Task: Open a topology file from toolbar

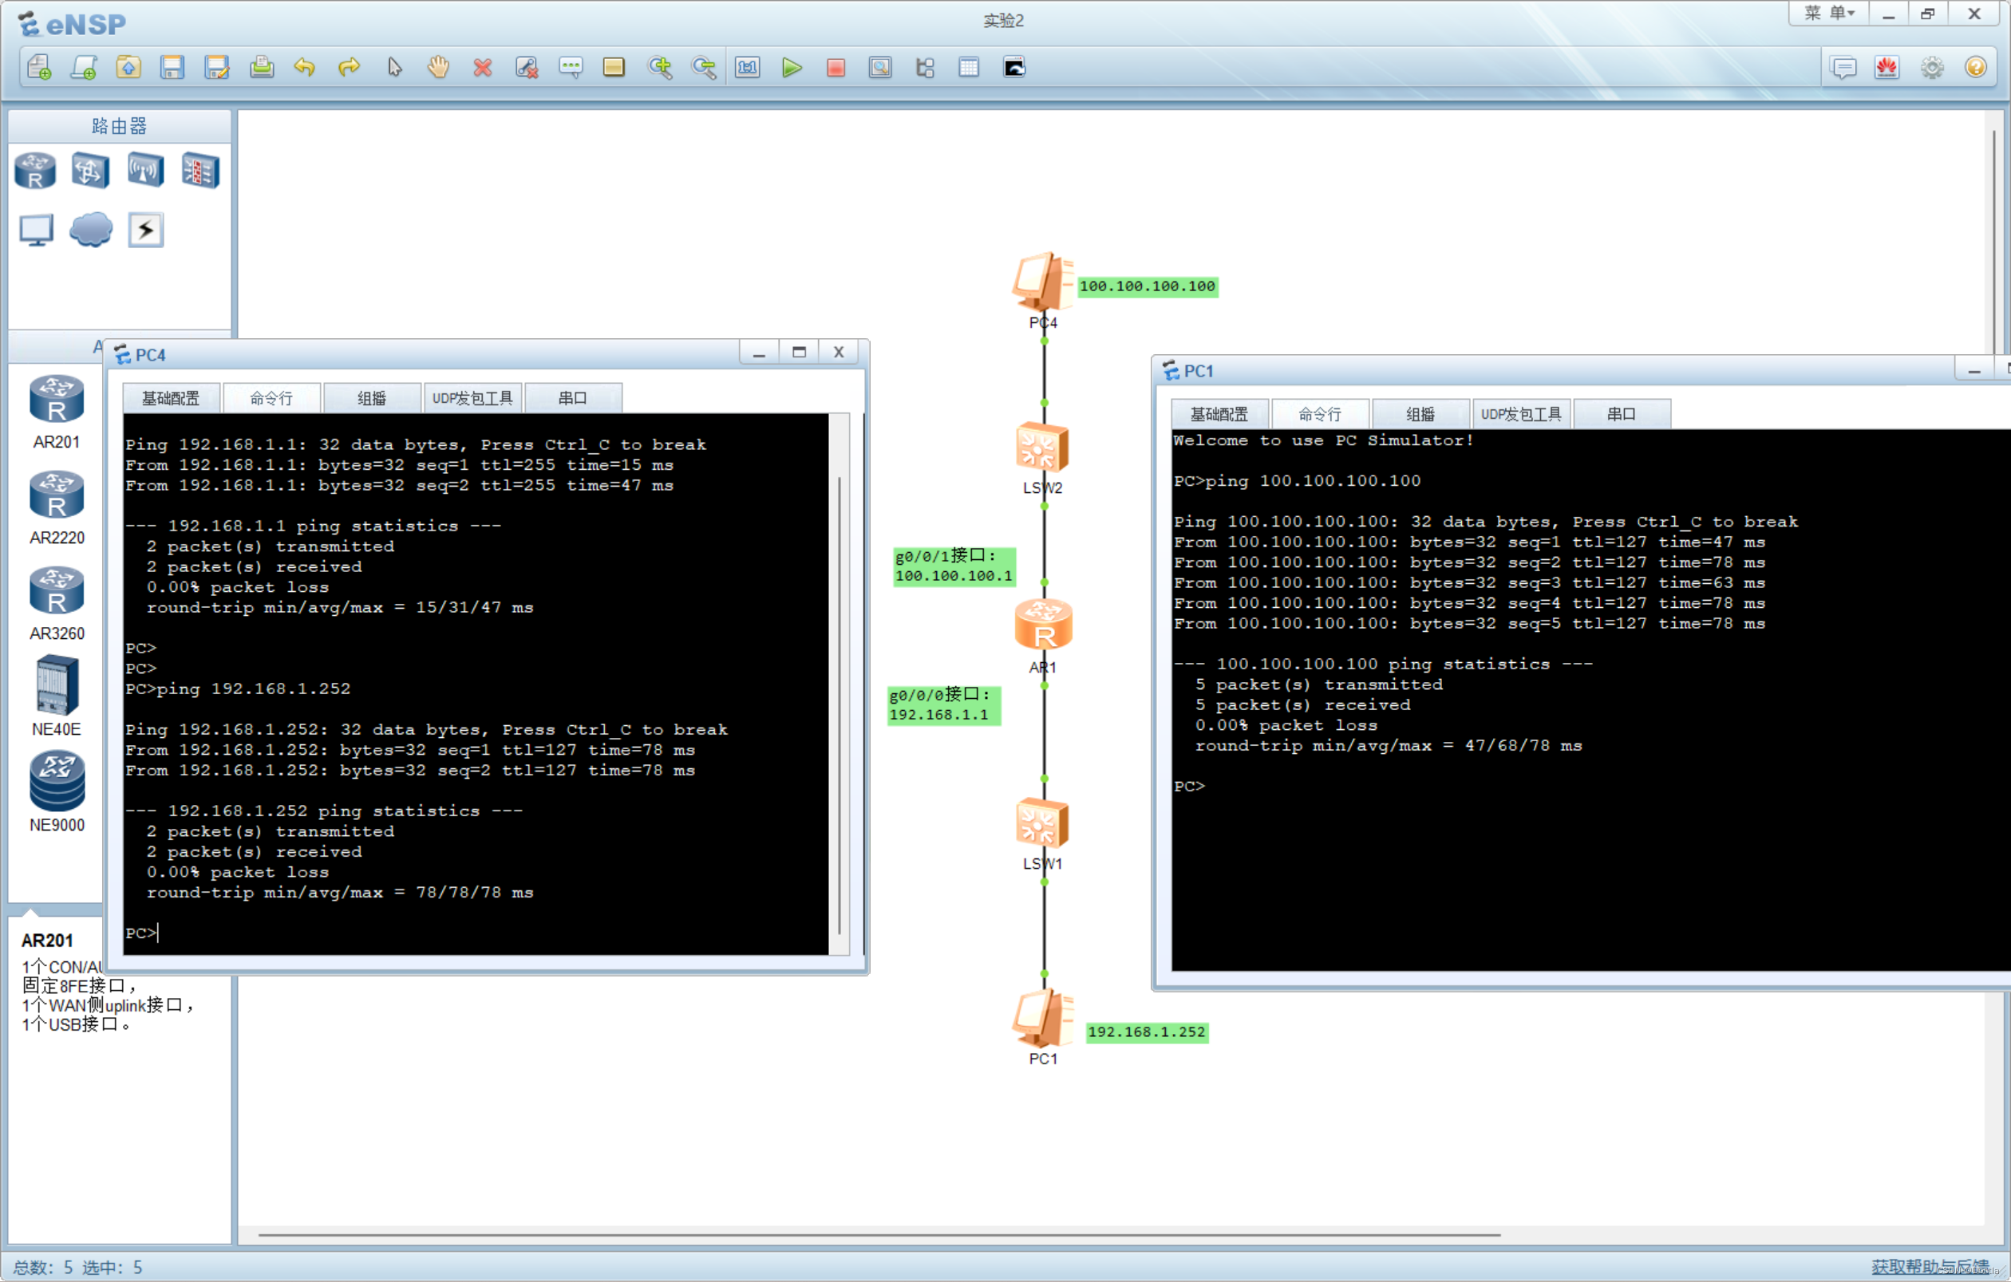Action: tap(128, 68)
